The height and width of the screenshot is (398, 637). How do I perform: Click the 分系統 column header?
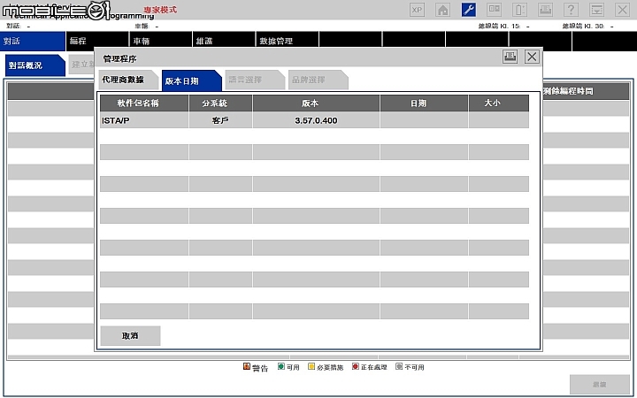tap(220, 103)
